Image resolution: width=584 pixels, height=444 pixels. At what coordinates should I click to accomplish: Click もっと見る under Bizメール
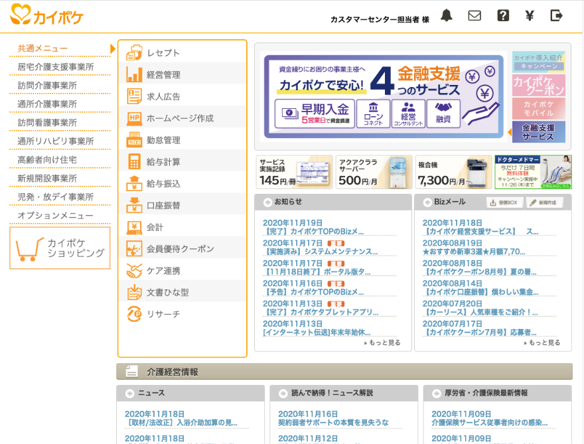tap(542, 342)
